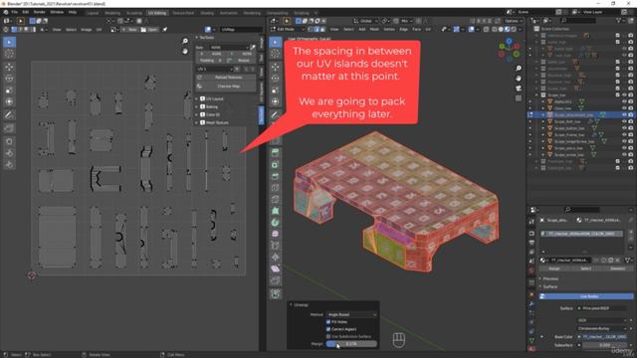This screenshot has height=358, width=637.
Task: Open the Mesh menu in viewport header
Action: click(374, 29)
